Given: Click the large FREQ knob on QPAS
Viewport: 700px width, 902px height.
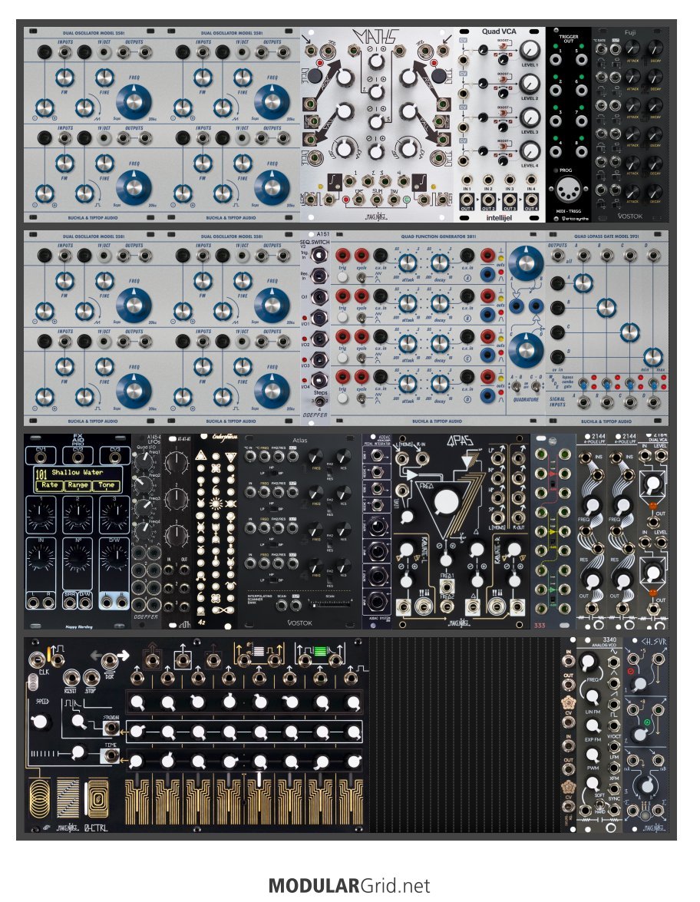Looking at the screenshot, I should point(446,501).
